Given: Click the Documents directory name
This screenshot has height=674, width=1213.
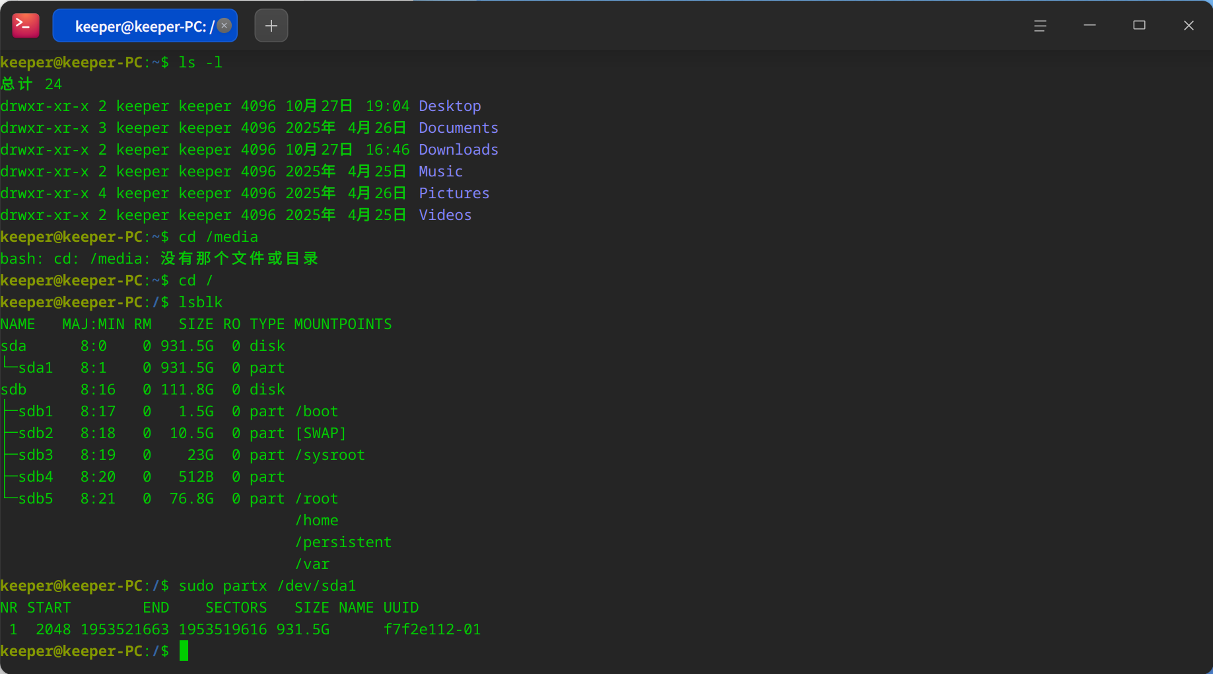Looking at the screenshot, I should pos(458,128).
